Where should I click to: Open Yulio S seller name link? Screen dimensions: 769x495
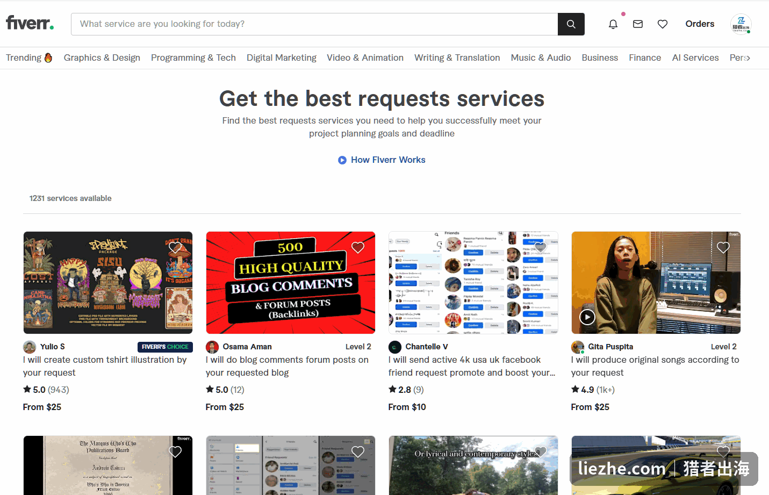[53, 347]
